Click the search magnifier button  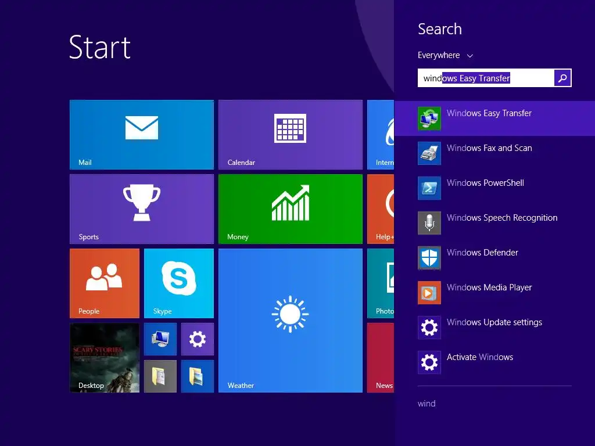tap(562, 78)
